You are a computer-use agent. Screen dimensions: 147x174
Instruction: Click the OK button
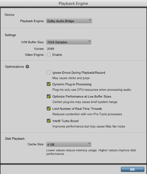pos(132,170)
